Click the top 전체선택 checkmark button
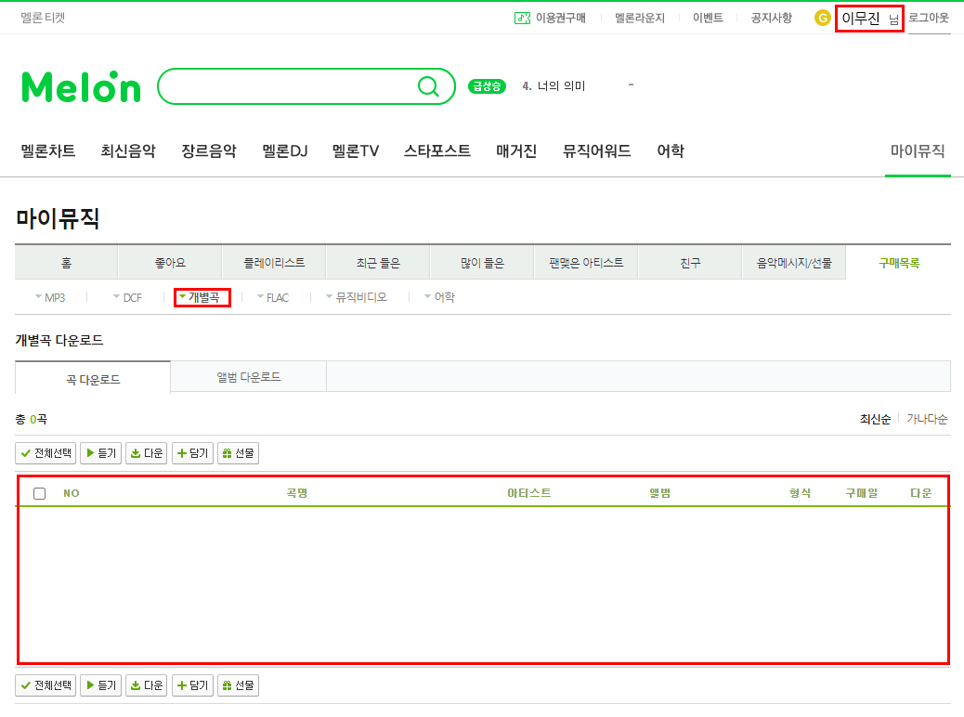The width and height of the screenshot is (964, 717). coord(46,453)
